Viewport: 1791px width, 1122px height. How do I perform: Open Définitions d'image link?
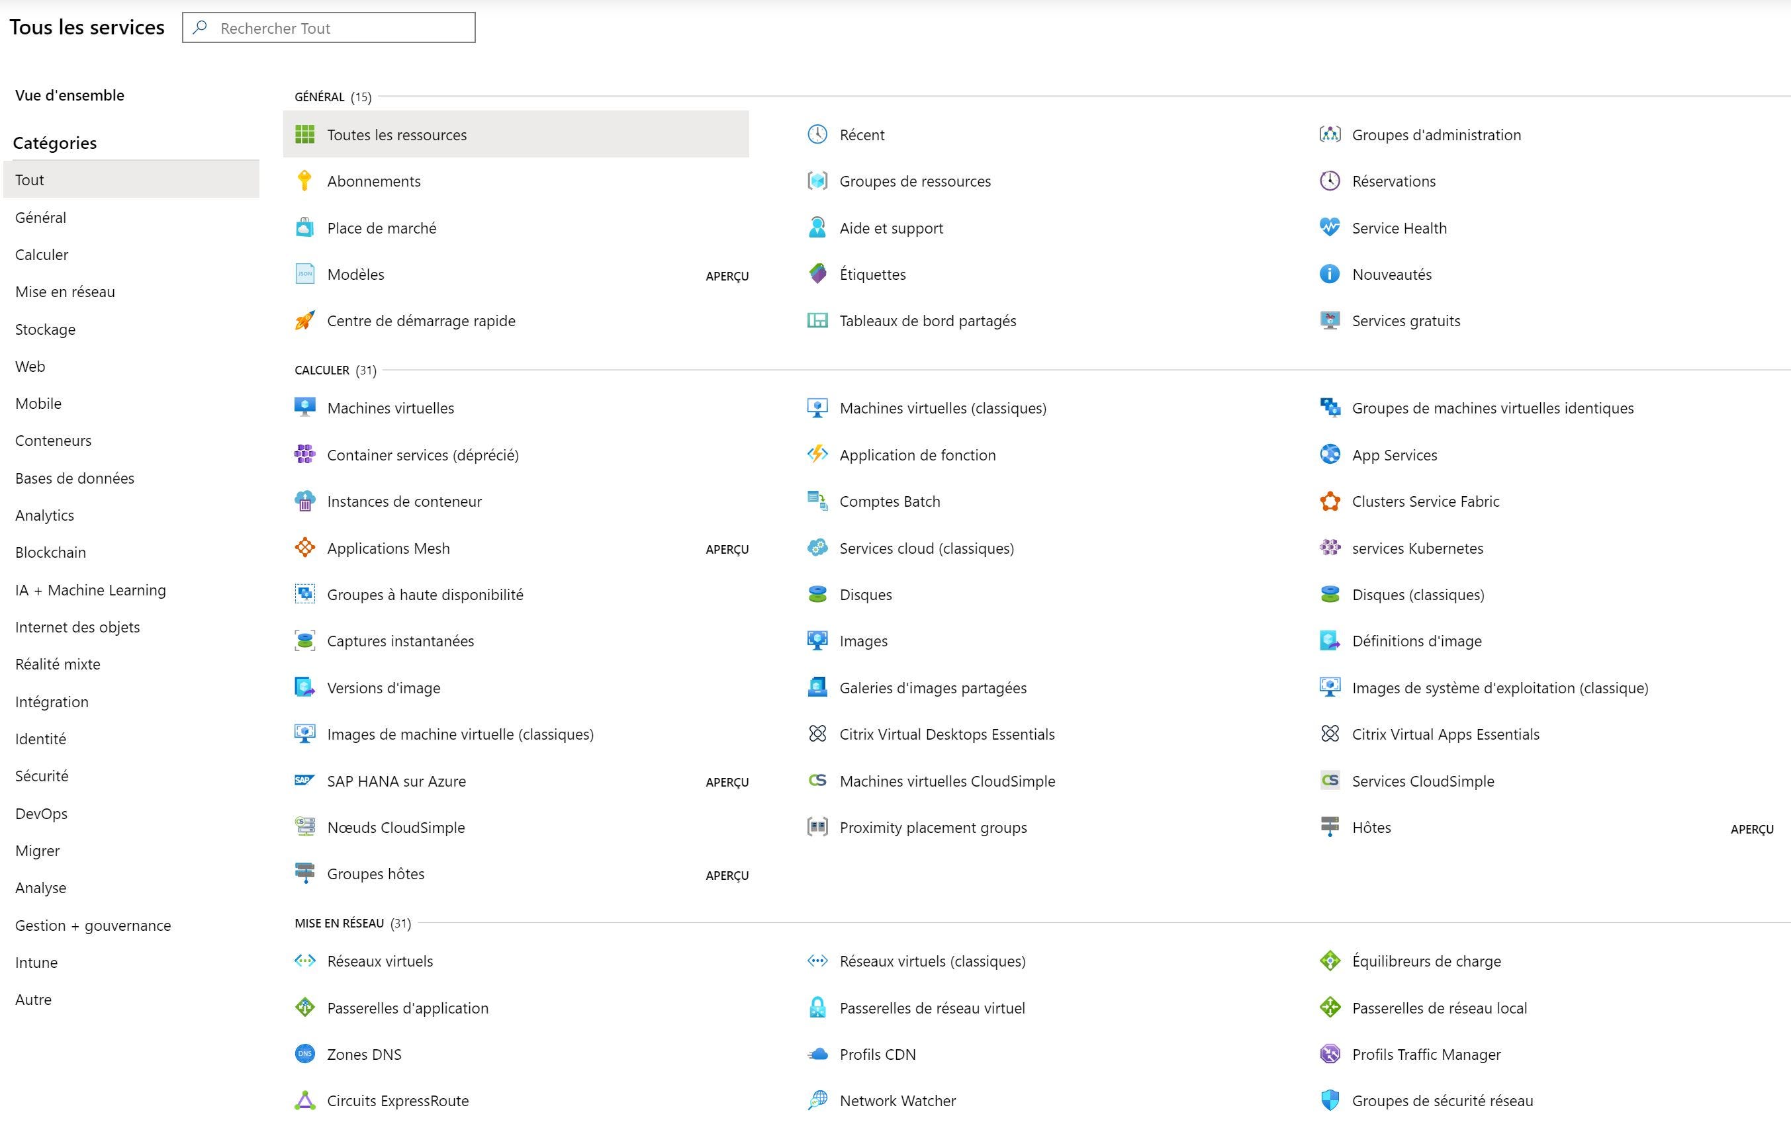point(1416,640)
